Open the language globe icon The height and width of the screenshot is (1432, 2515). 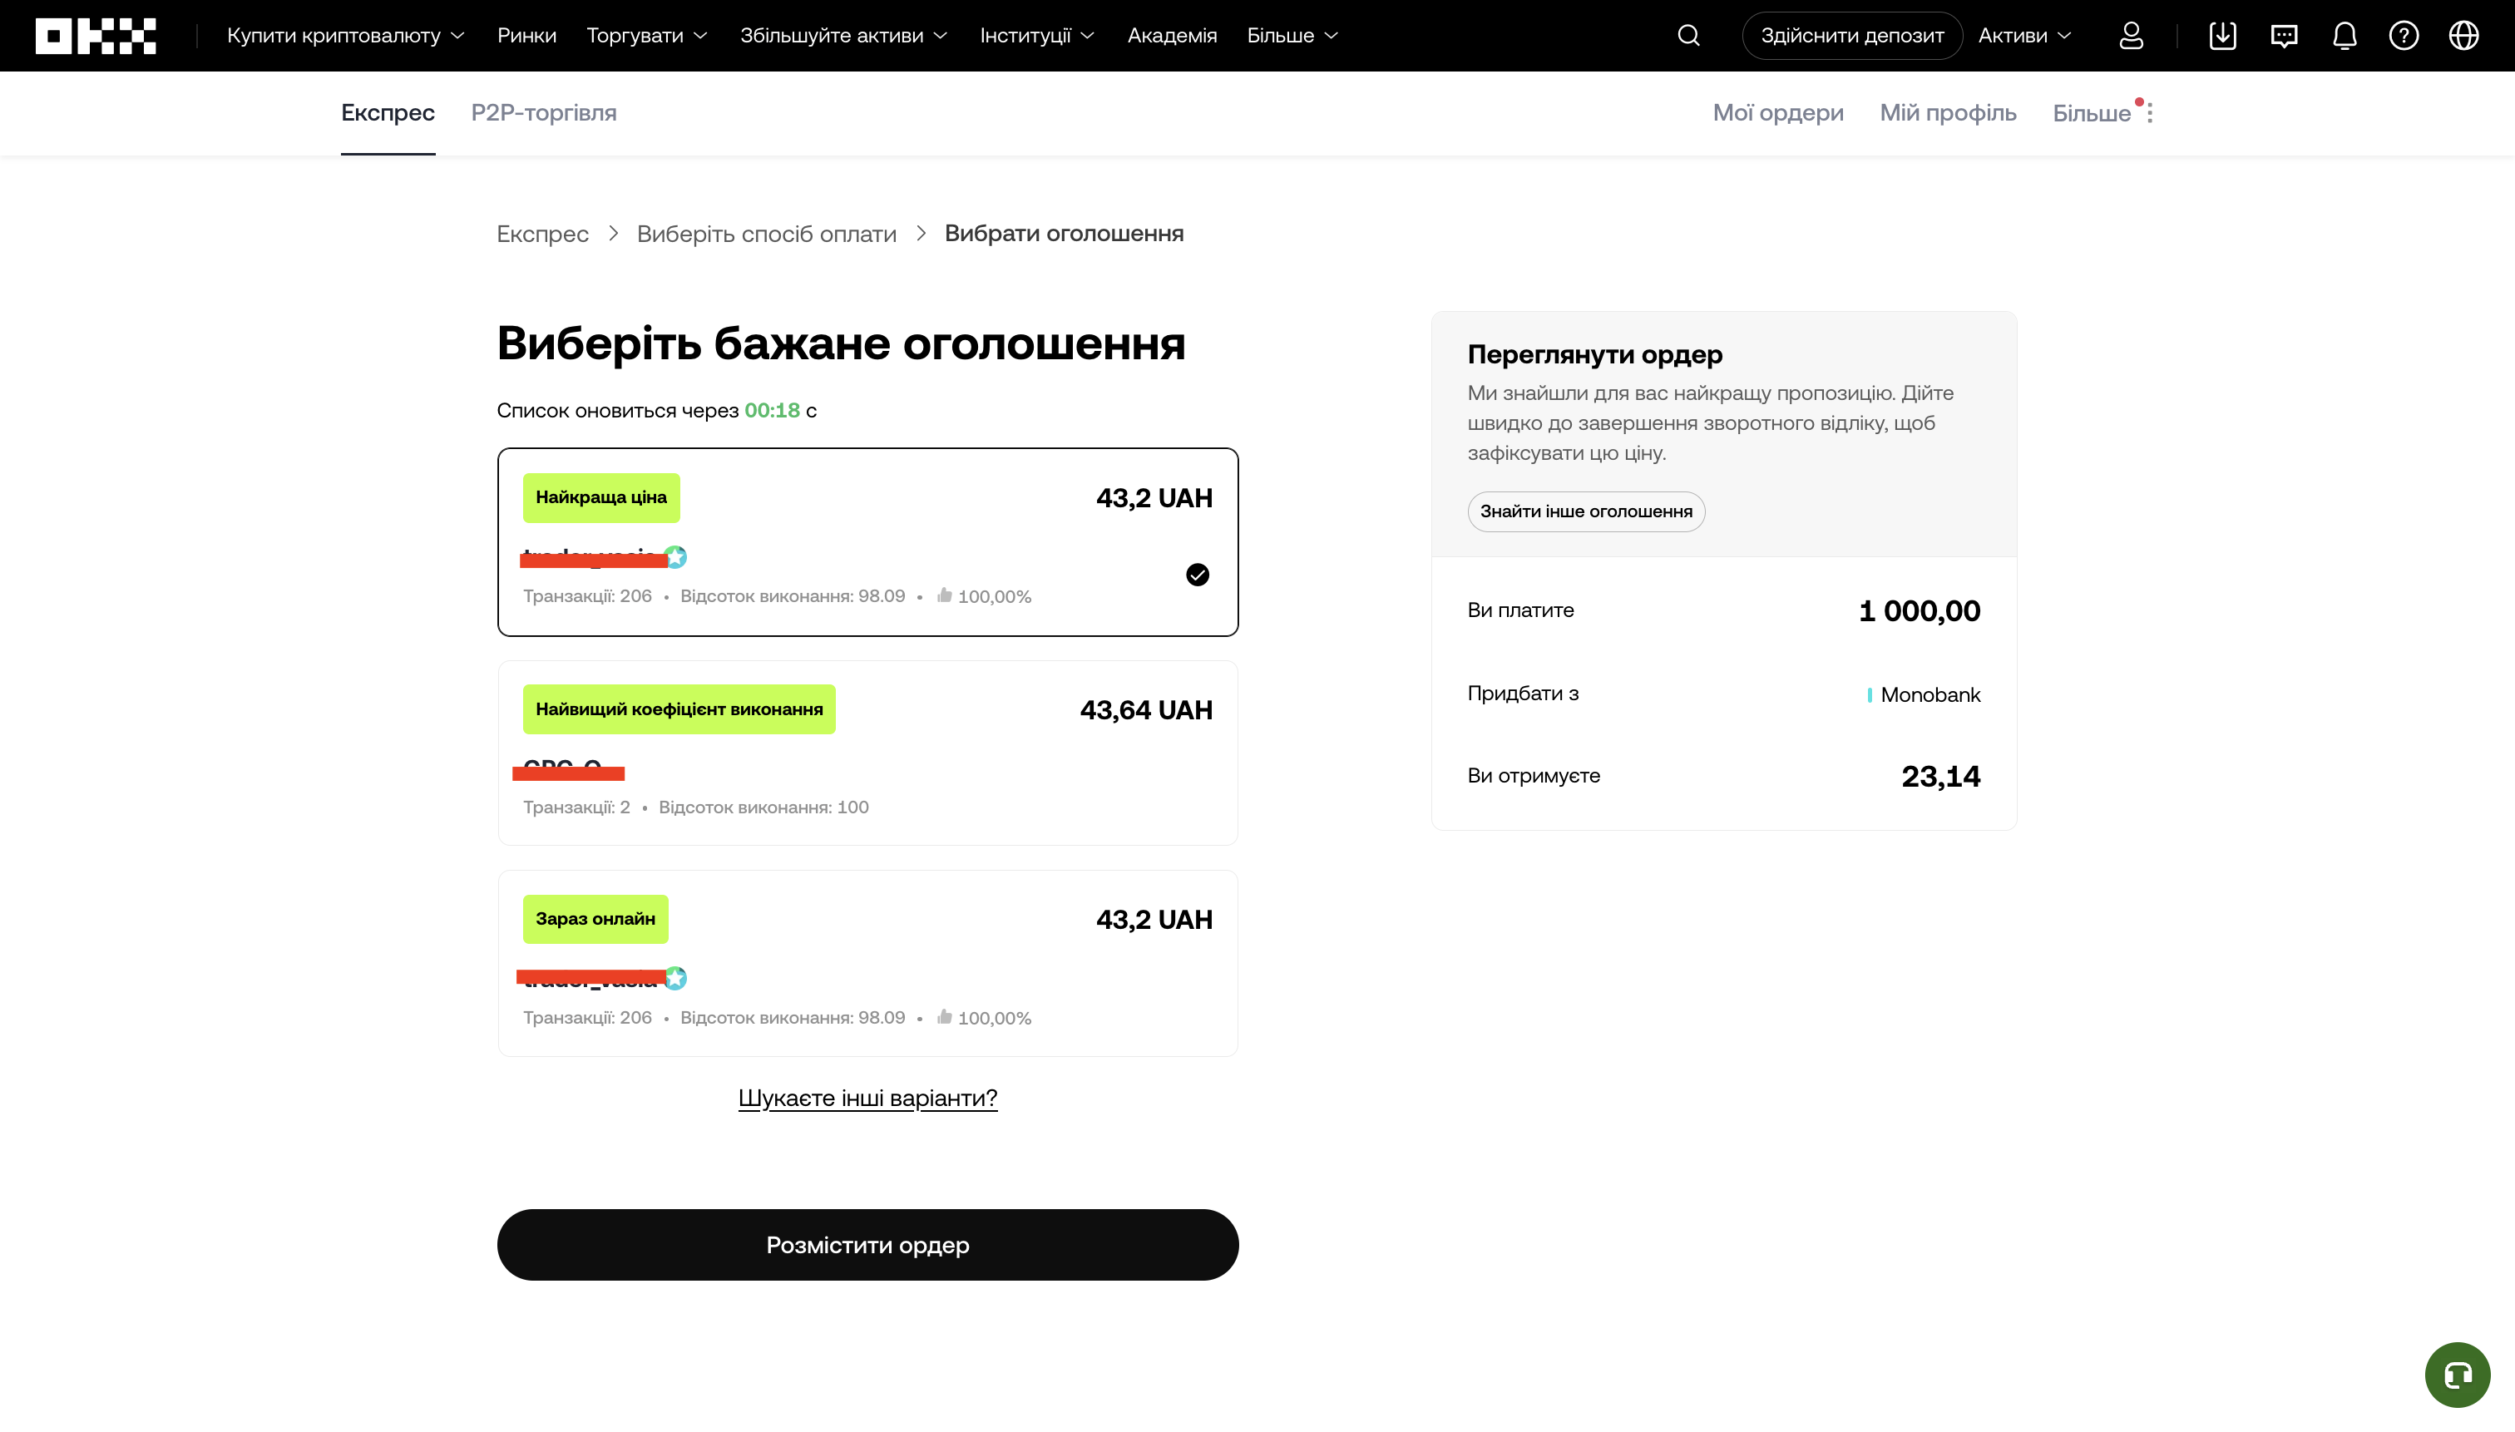click(2464, 36)
